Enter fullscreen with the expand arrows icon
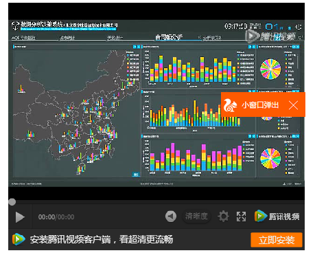 (241, 217)
